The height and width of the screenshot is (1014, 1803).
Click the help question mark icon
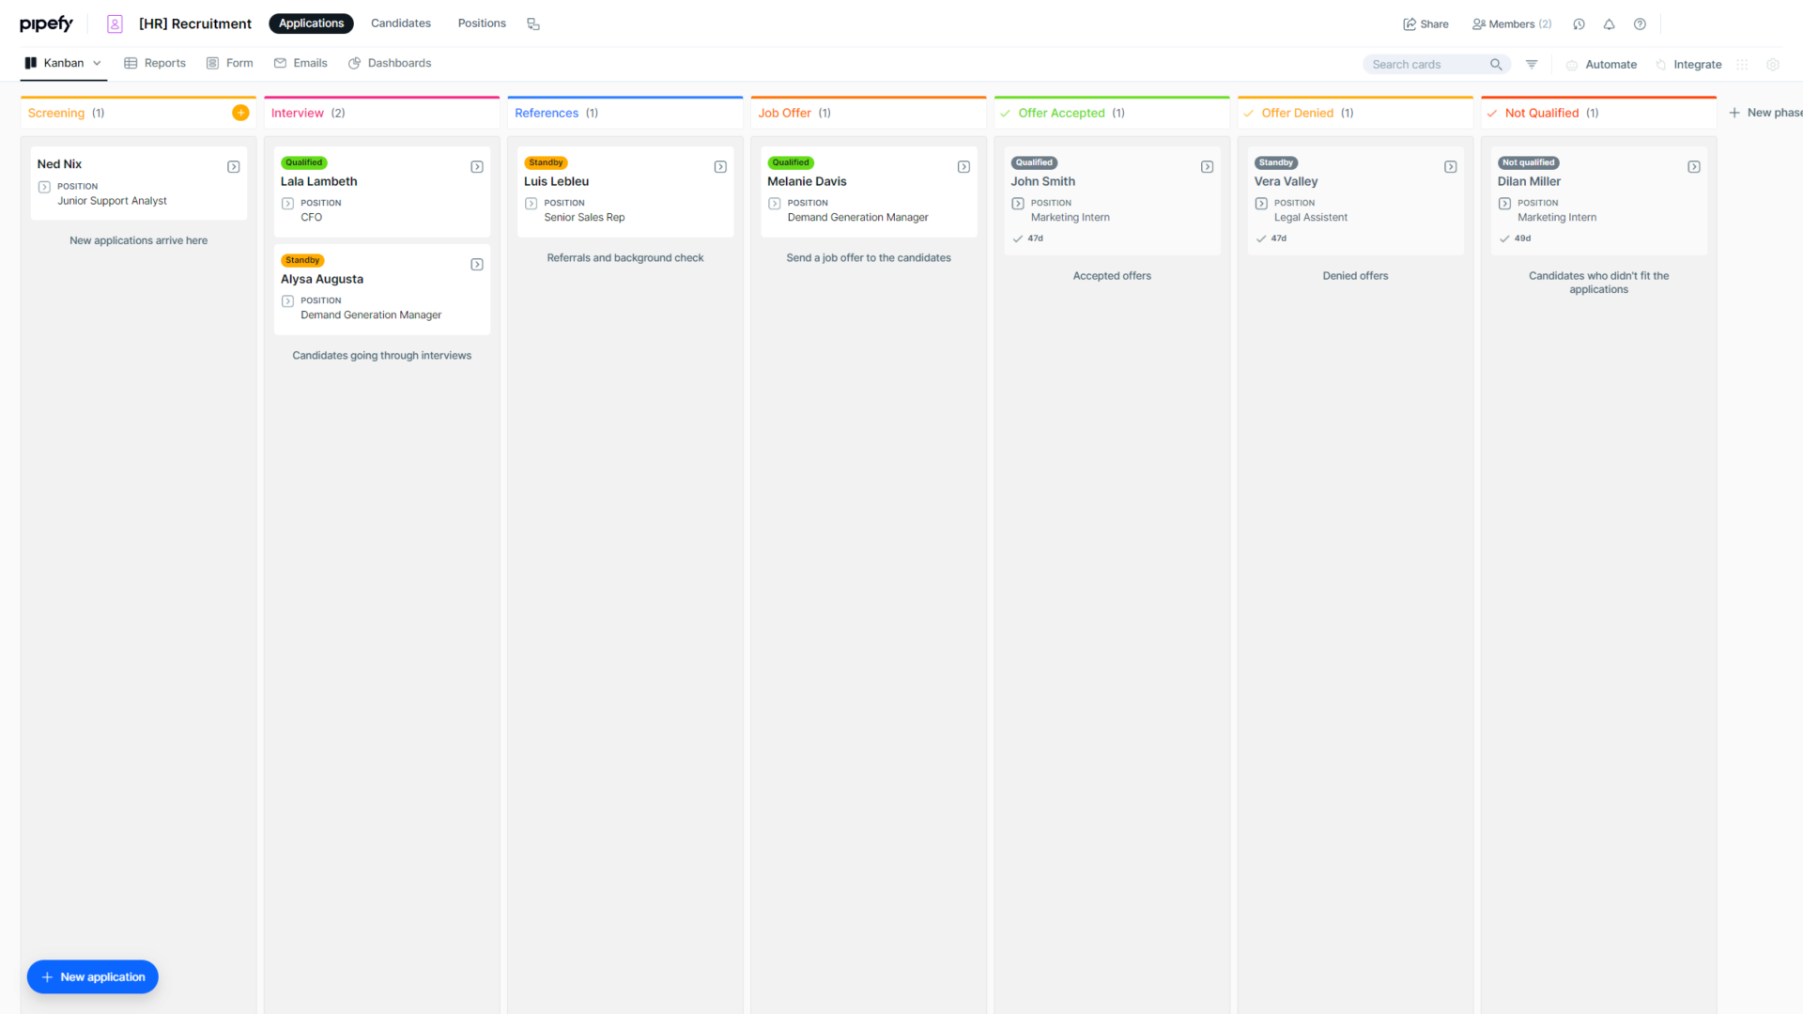point(1640,24)
